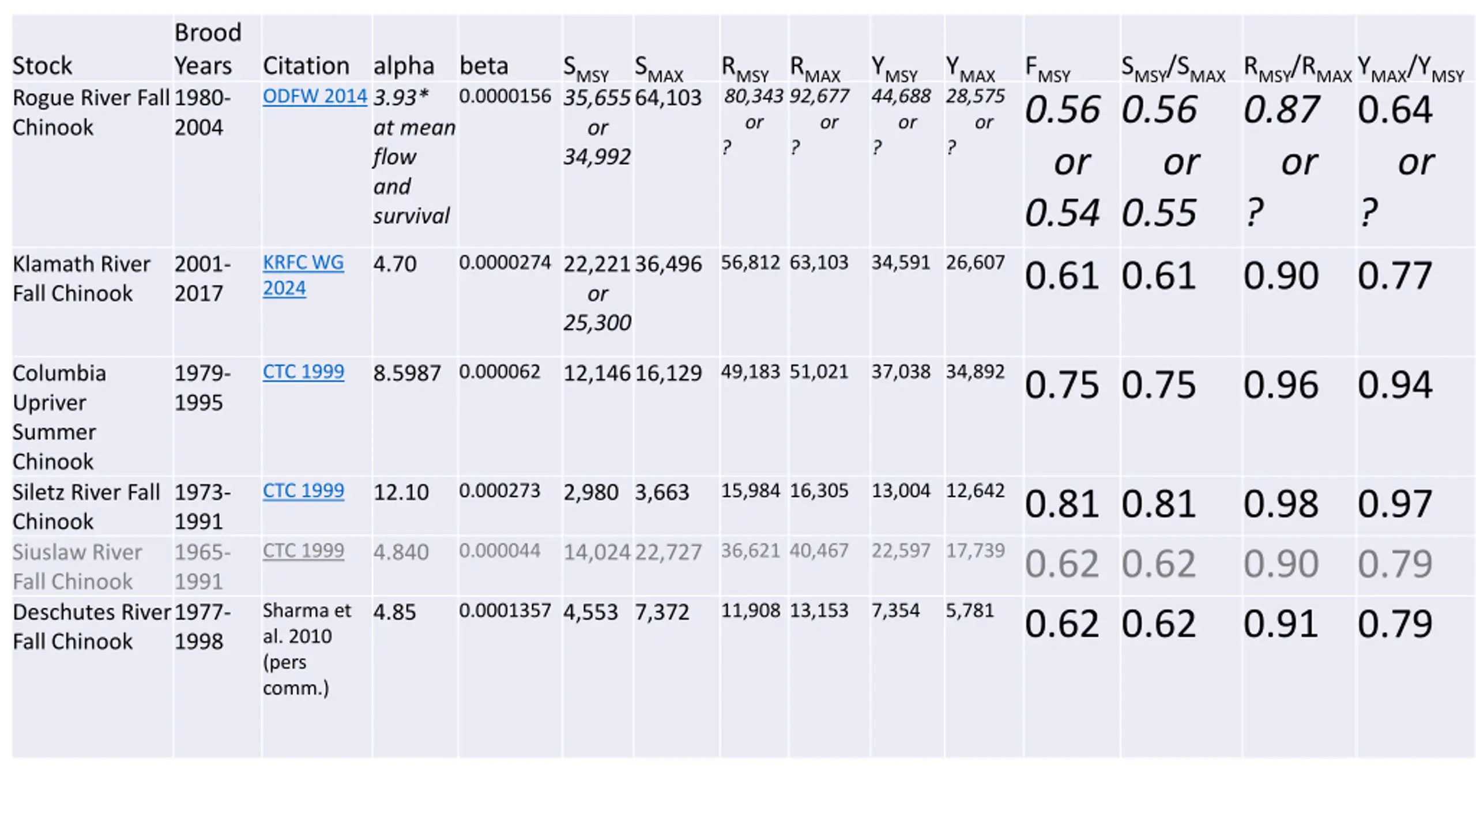The image size is (1476, 830).
Task: Click brood years 2001-2017
Action: (x=203, y=278)
